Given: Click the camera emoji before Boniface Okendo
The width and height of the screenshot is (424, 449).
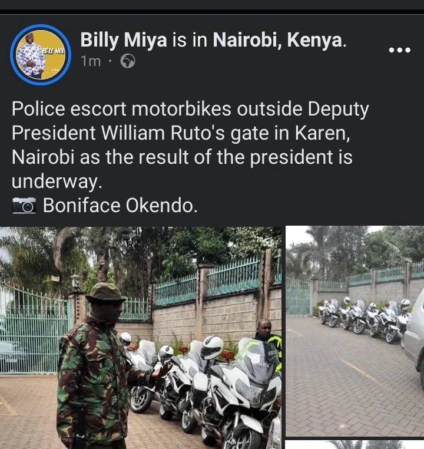Looking at the screenshot, I should click(x=24, y=205).
